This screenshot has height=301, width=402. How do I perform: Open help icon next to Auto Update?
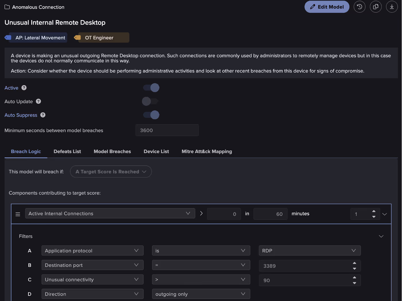(x=38, y=101)
